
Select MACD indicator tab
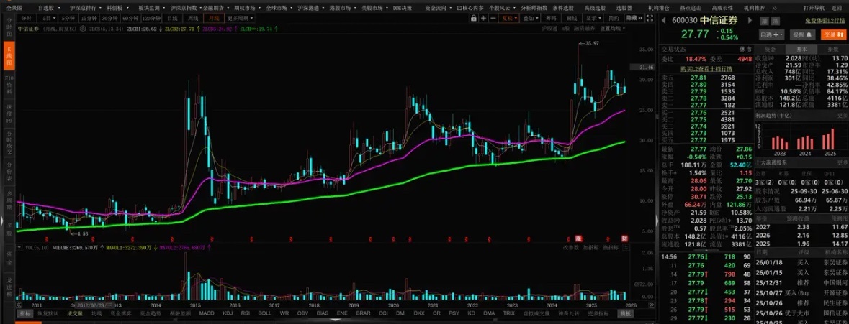[206, 313]
